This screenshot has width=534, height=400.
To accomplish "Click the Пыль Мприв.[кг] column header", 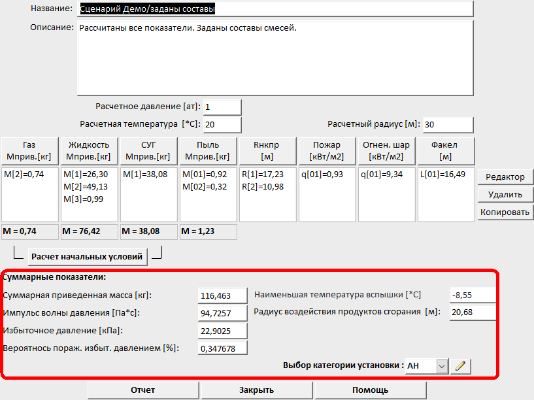I will [x=208, y=151].
